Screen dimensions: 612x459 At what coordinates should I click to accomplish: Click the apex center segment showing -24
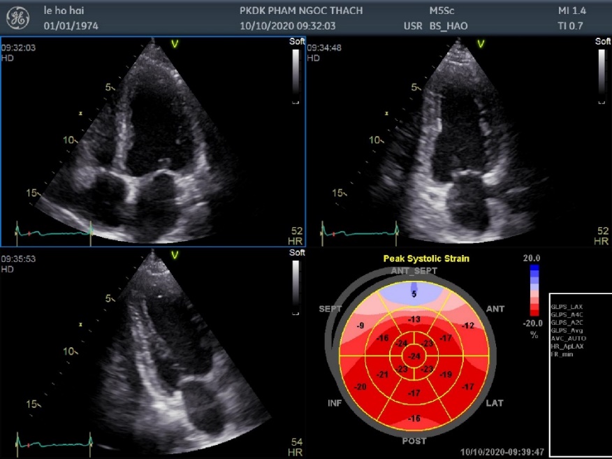(x=414, y=356)
